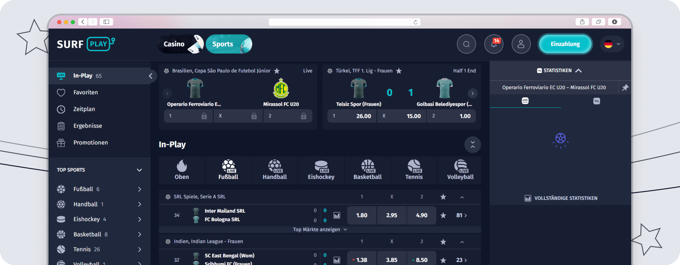Reload page via address bar refresh icon
Viewport: 680px width, 265px height.
(415, 22)
